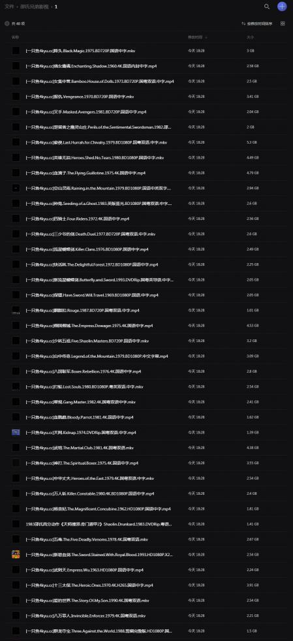This screenshot has width=293, height=641.
Task: Switch to grid view layout icon
Action: [283, 23]
